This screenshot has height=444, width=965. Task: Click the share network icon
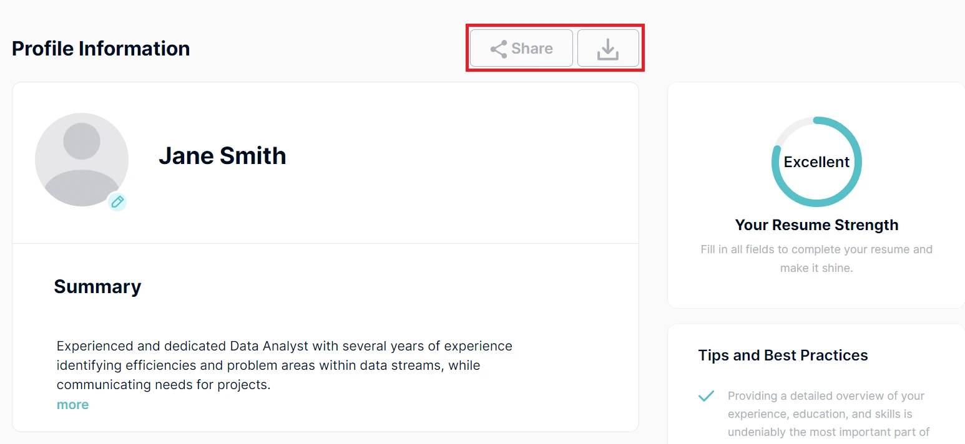click(x=498, y=49)
